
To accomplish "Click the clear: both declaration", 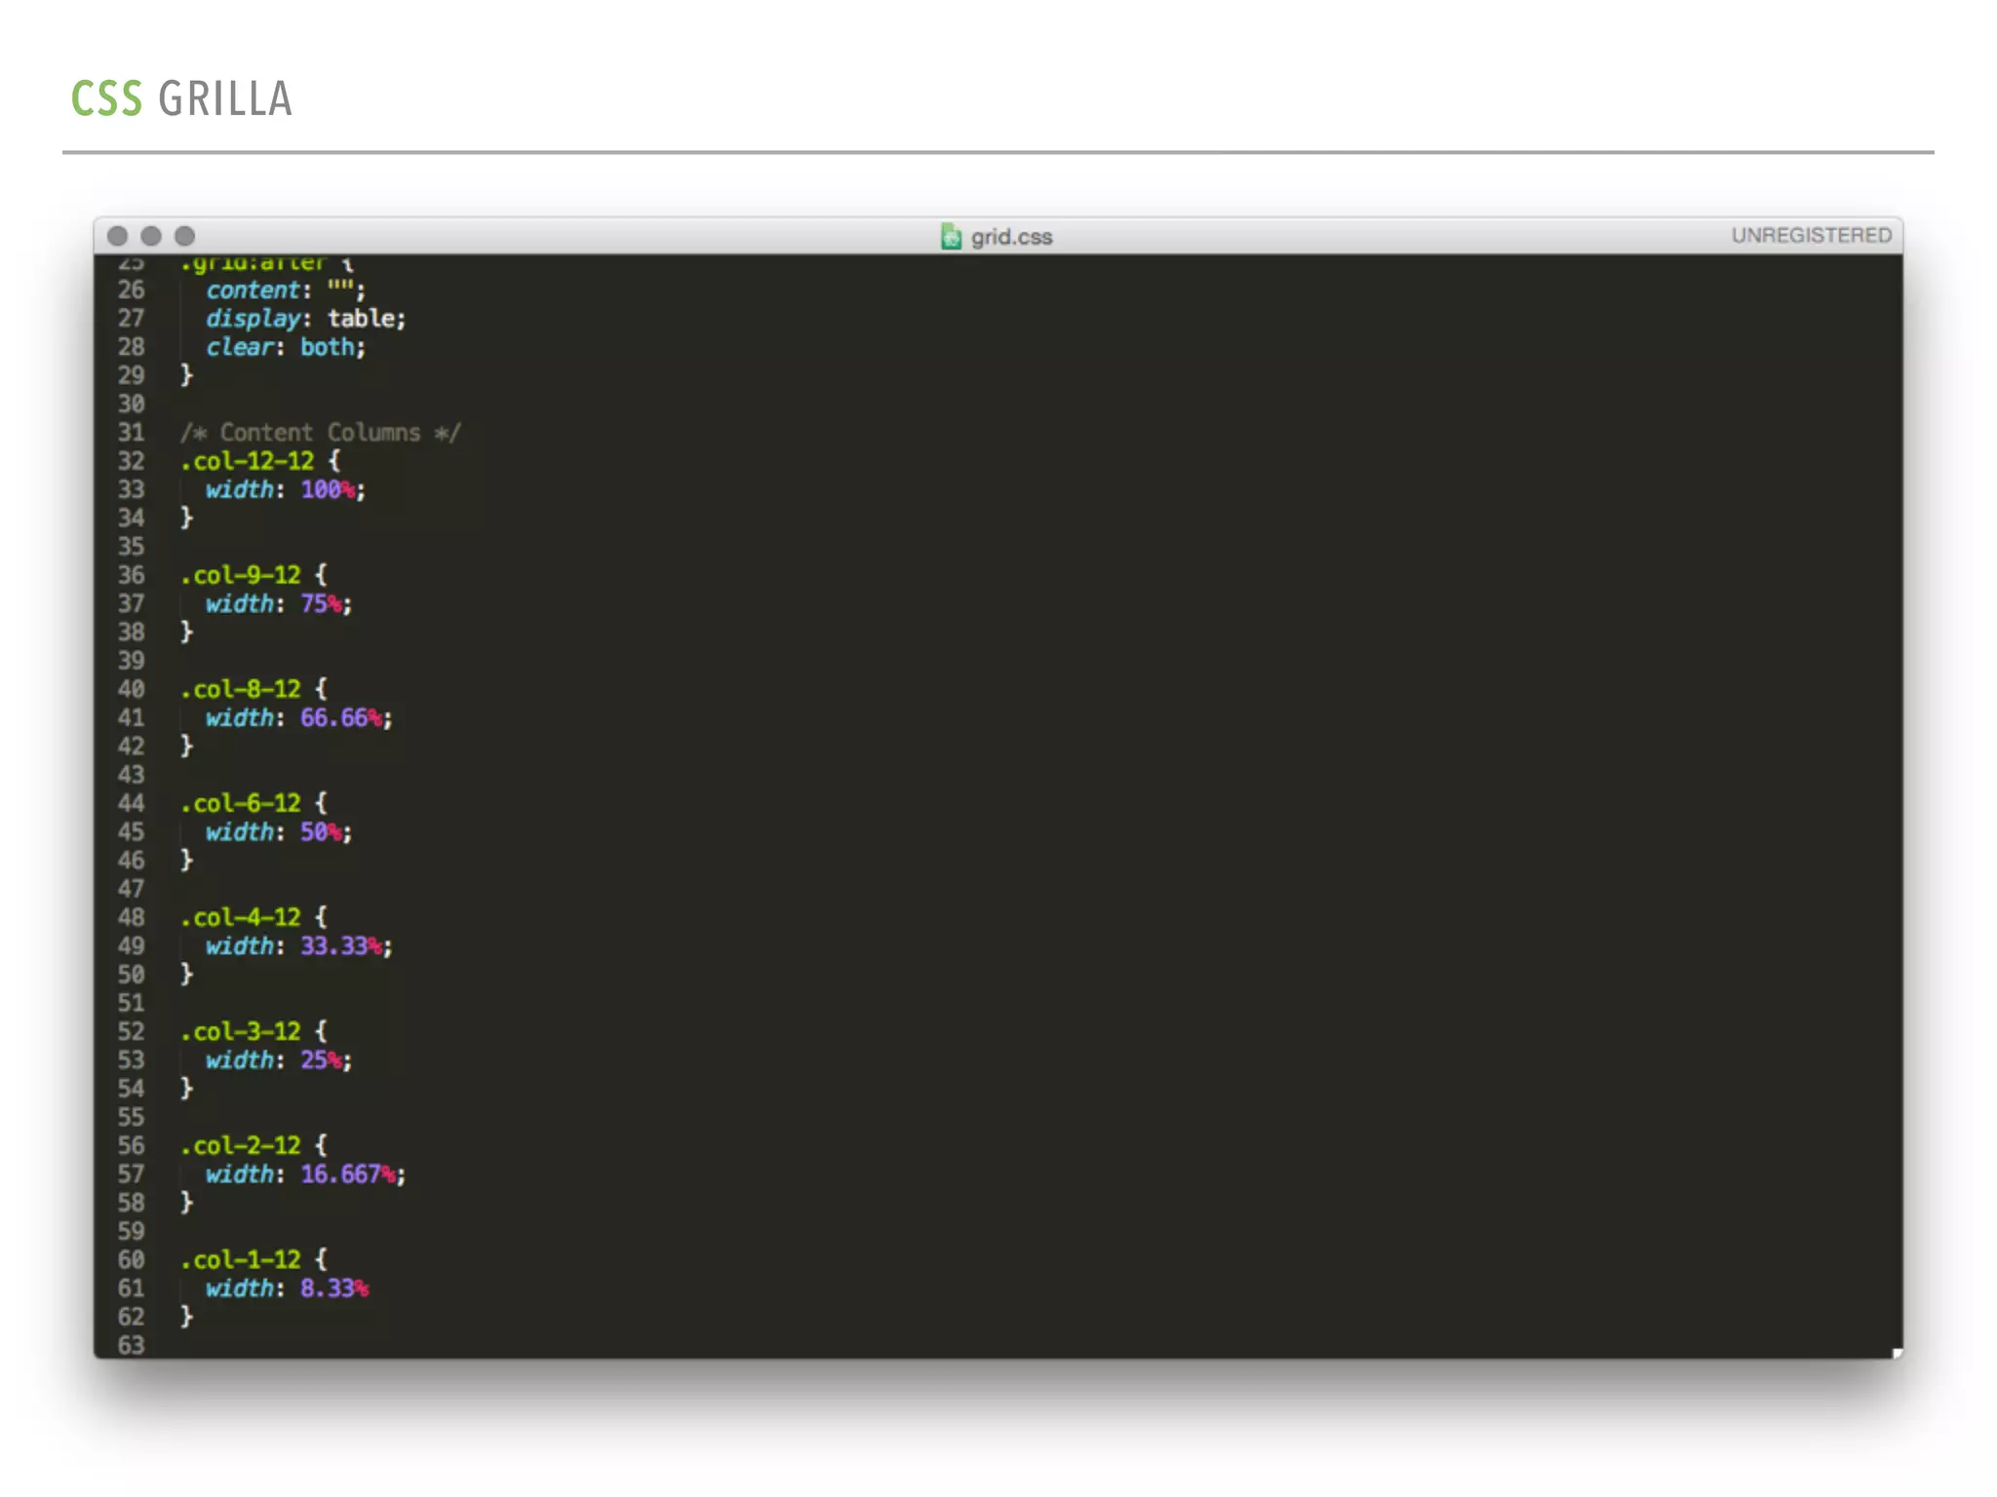I will (285, 347).
